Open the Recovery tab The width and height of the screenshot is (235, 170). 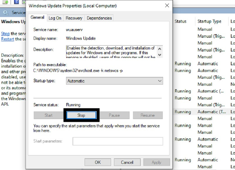tap(74, 18)
